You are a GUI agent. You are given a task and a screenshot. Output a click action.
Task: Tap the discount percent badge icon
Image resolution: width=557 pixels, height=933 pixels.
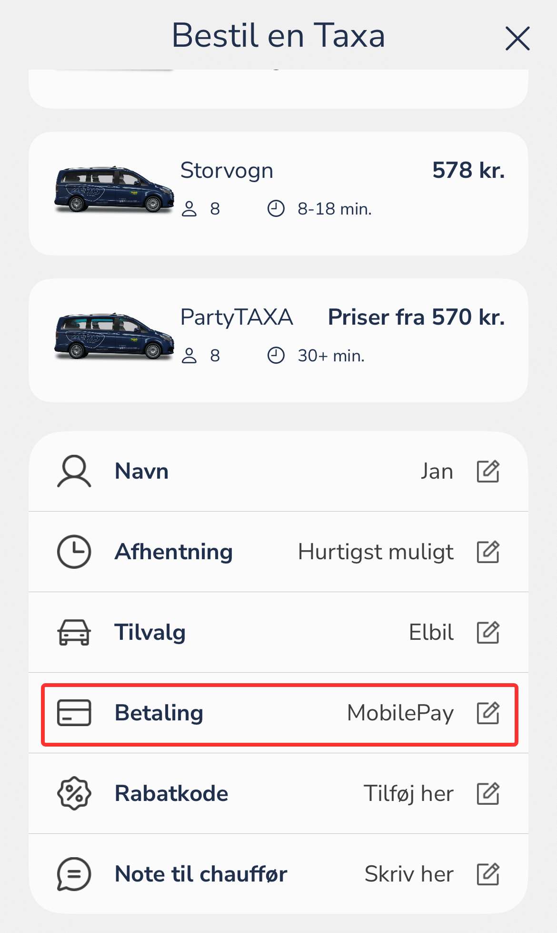tap(74, 794)
